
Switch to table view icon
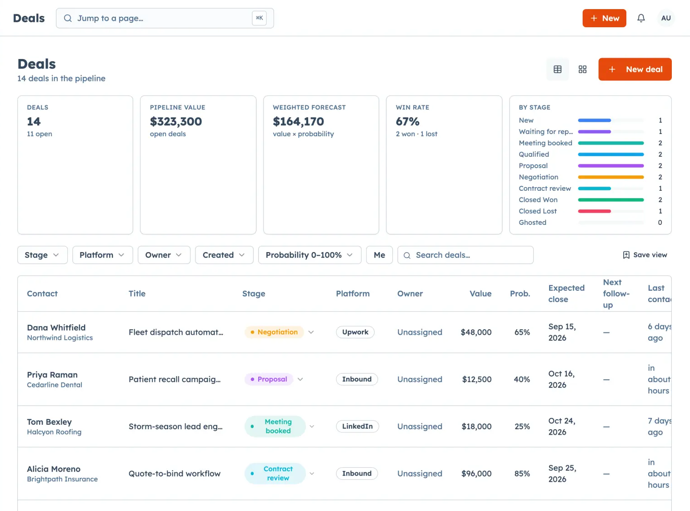[558, 69]
